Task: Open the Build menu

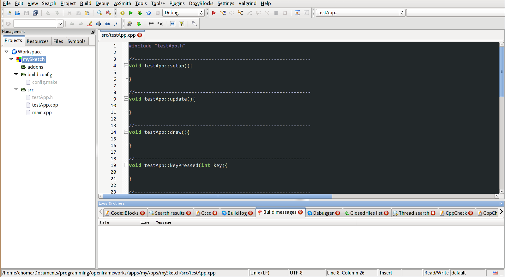Action: tap(86, 3)
